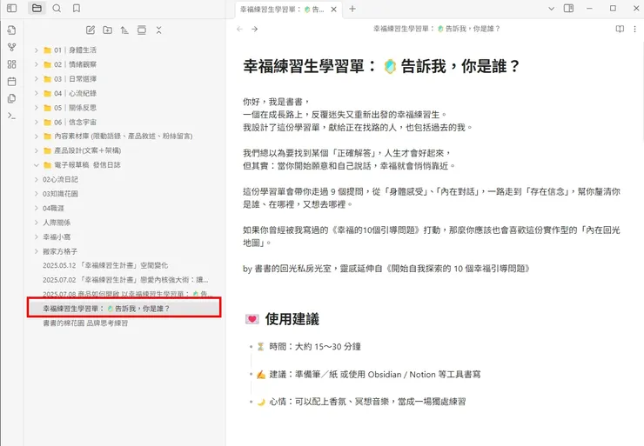Select the 幸福練習生學習單 tab label

click(x=282, y=9)
